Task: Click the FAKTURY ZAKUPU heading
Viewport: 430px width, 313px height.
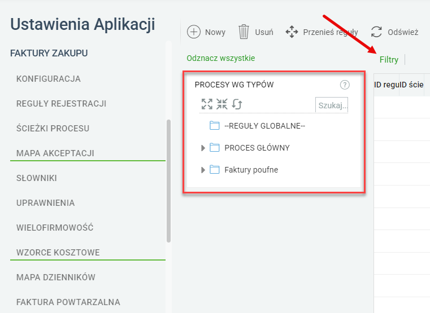Action: tap(49, 53)
